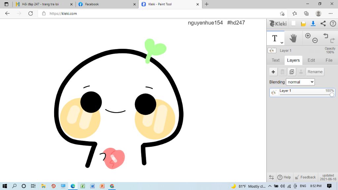Delete the layer with the trash icon
The image size is (338, 190).
(x=283, y=72)
